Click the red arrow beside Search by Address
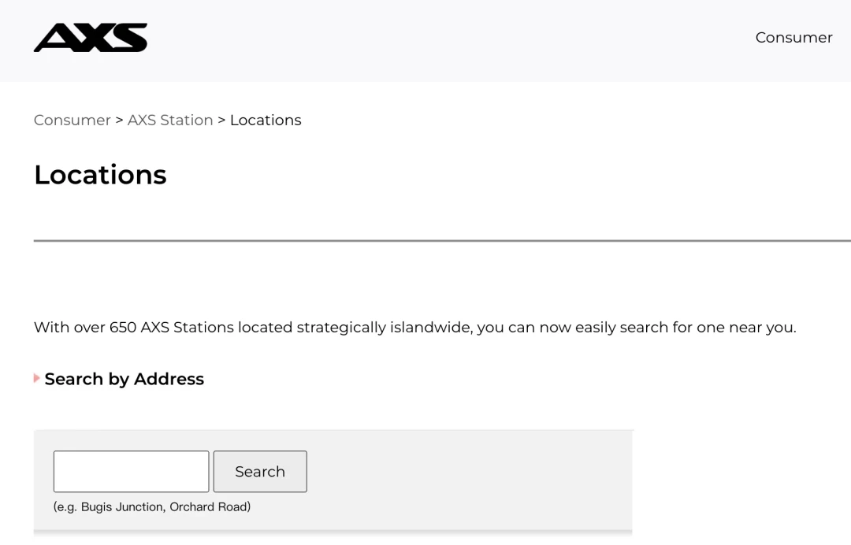Viewport: 851px width, 545px height. point(37,378)
